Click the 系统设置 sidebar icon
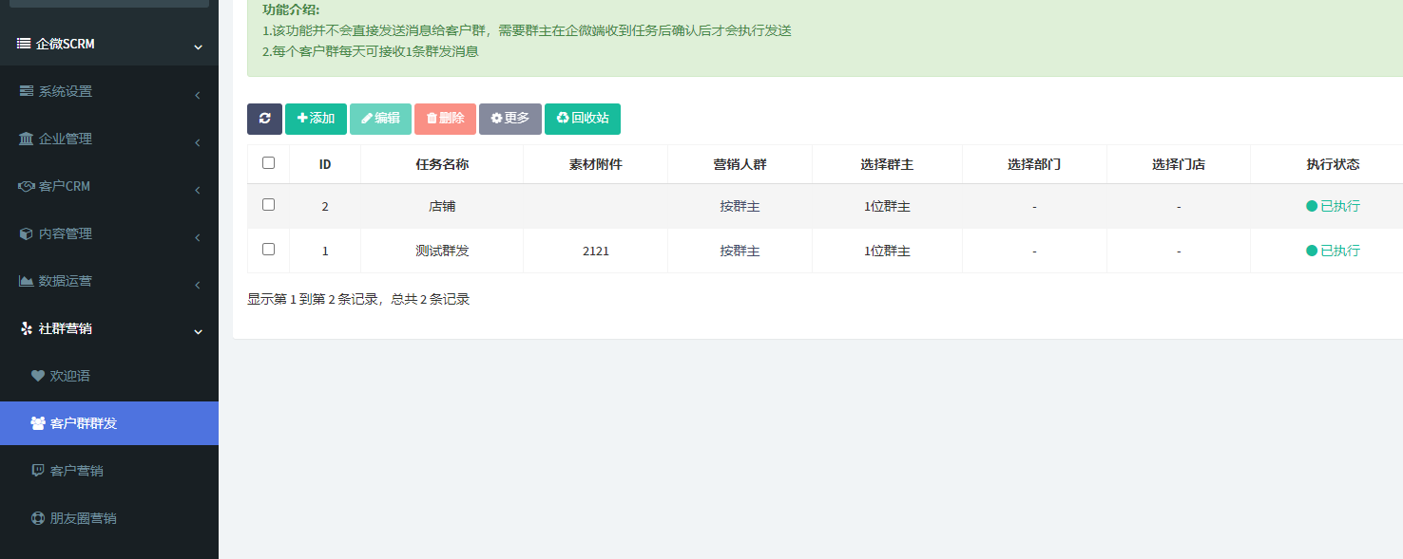The height and width of the screenshot is (559, 1403). coord(27,91)
